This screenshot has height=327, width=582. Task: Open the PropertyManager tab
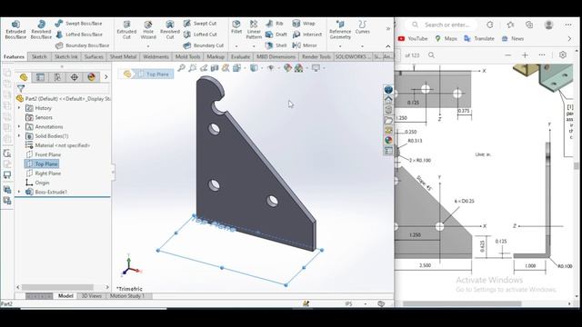[x=40, y=77]
